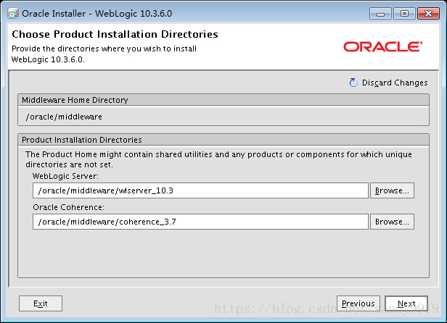
Task: Click the Oracle Coherence path field
Action: (x=200, y=222)
